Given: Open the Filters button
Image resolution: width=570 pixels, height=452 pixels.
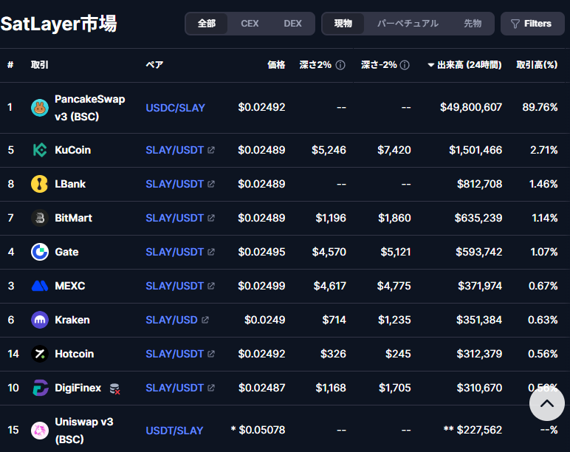Looking at the screenshot, I should (x=532, y=24).
